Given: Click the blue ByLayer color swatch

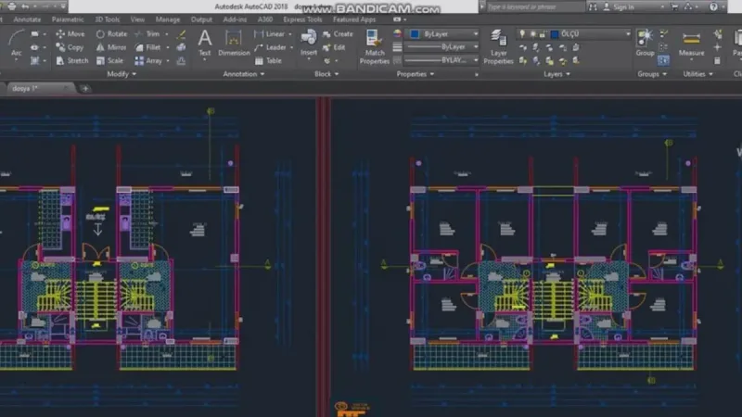Looking at the screenshot, I should pyautogui.click(x=415, y=34).
